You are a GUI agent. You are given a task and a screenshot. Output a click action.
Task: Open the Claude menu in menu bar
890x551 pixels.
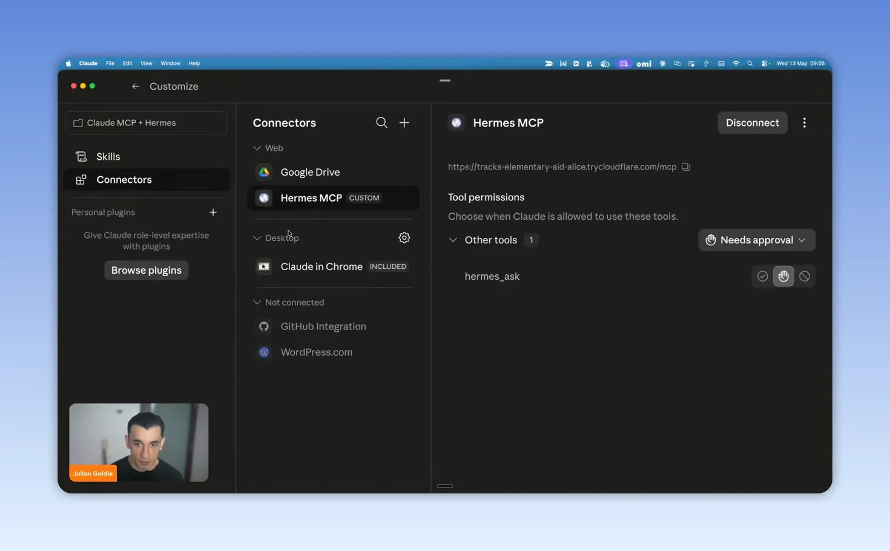coord(88,64)
